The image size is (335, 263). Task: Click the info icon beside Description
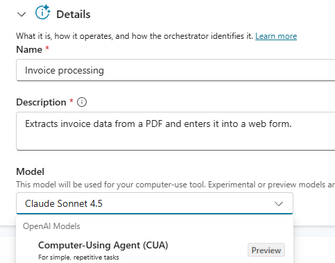(x=82, y=102)
